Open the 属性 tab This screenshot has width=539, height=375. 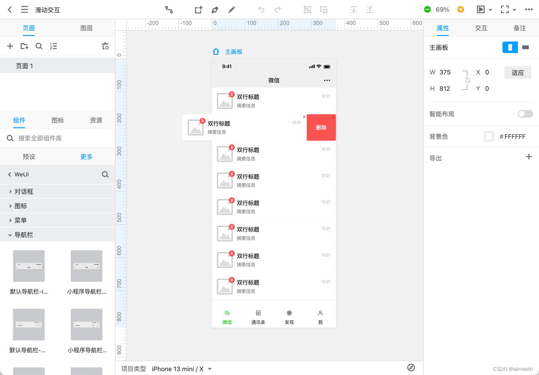pos(443,28)
